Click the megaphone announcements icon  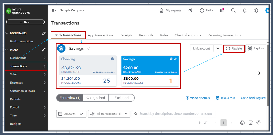[190, 11]
